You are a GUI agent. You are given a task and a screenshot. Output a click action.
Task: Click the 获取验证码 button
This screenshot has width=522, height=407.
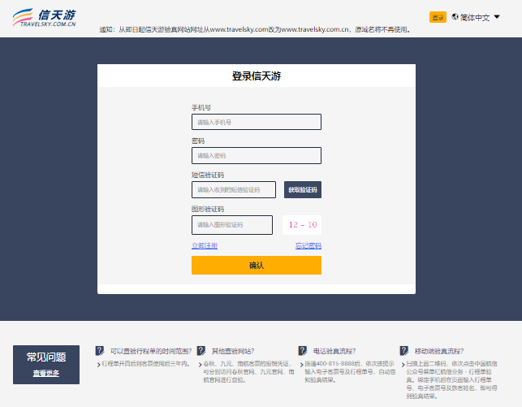point(303,189)
